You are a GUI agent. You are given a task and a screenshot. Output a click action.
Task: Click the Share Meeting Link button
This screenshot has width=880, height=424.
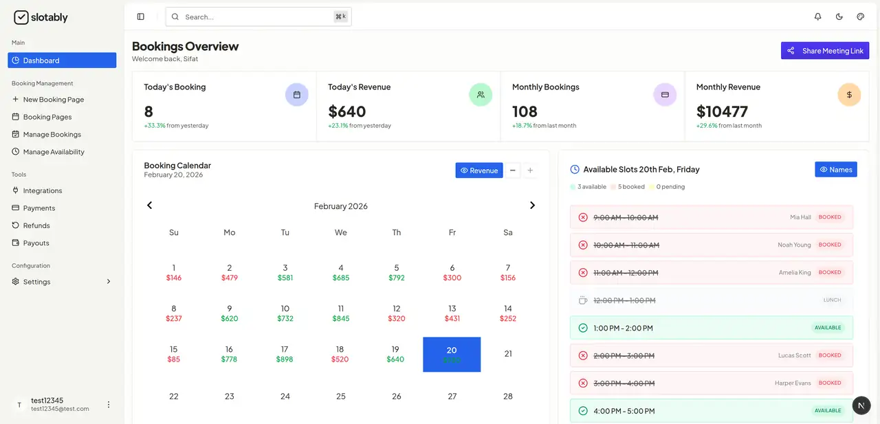click(x=824, y=50)
